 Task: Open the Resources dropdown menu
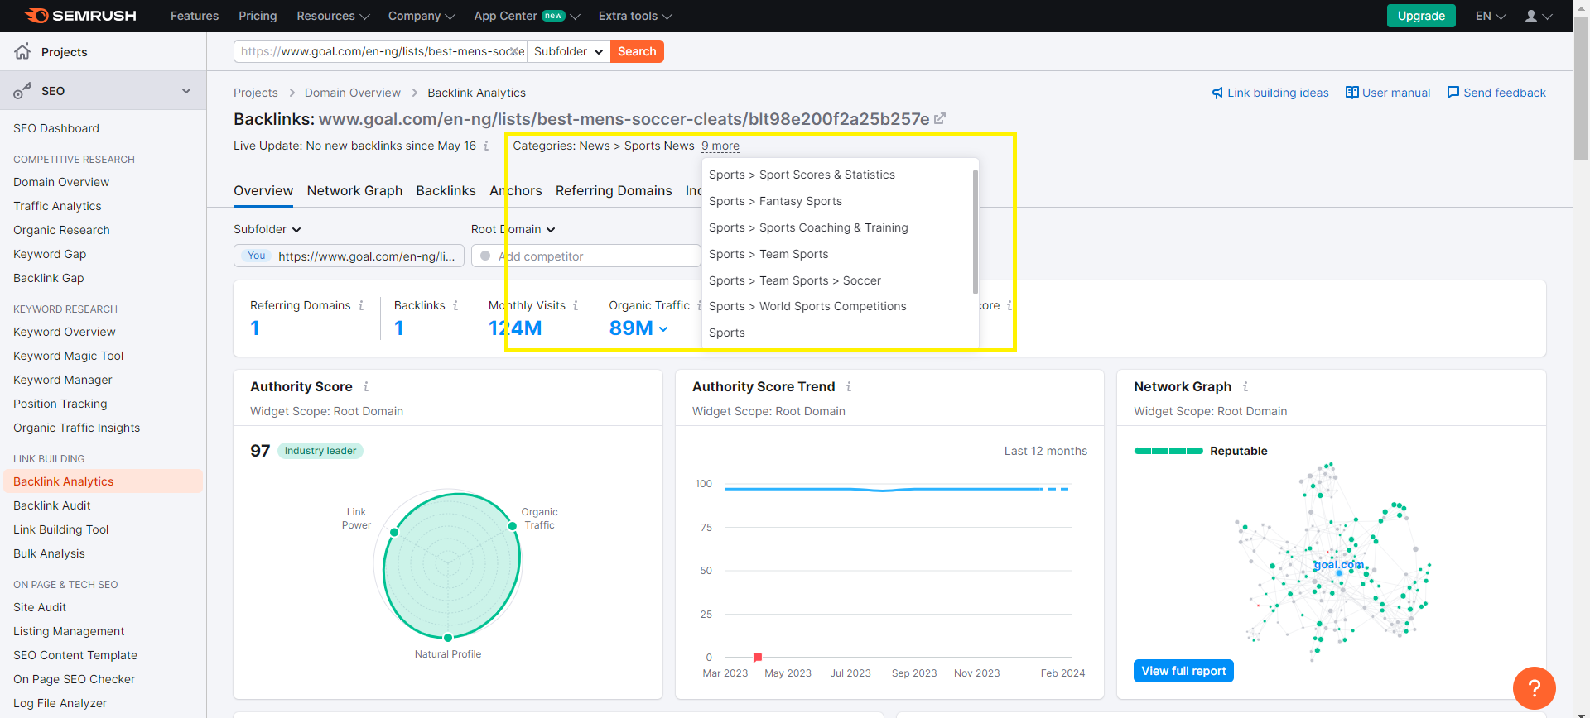coord(333,16)
